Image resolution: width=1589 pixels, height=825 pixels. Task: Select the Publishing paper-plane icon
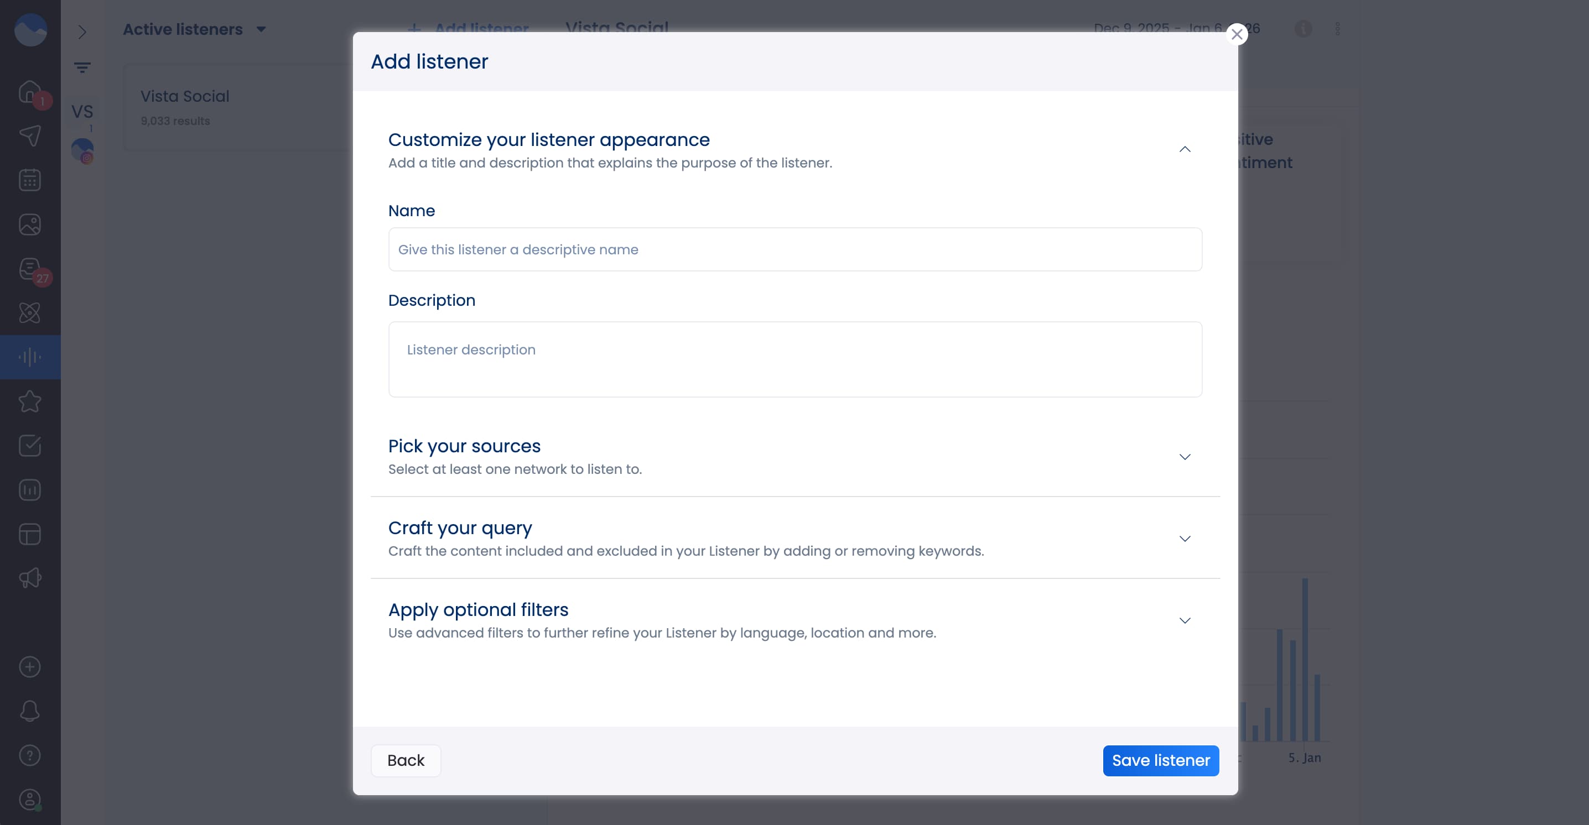(29, 135)
